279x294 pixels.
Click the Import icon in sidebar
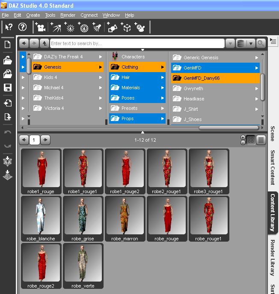pyautogui.click(x=8, y=103)
